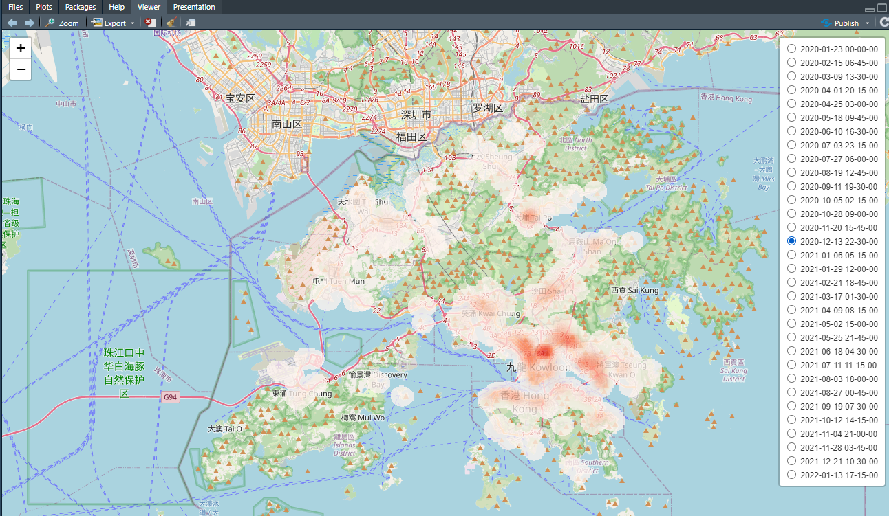The height and width of the screenshot is (516, 889).
Task: Open the Zoom viewer window
Action: (x=62, y=23)
